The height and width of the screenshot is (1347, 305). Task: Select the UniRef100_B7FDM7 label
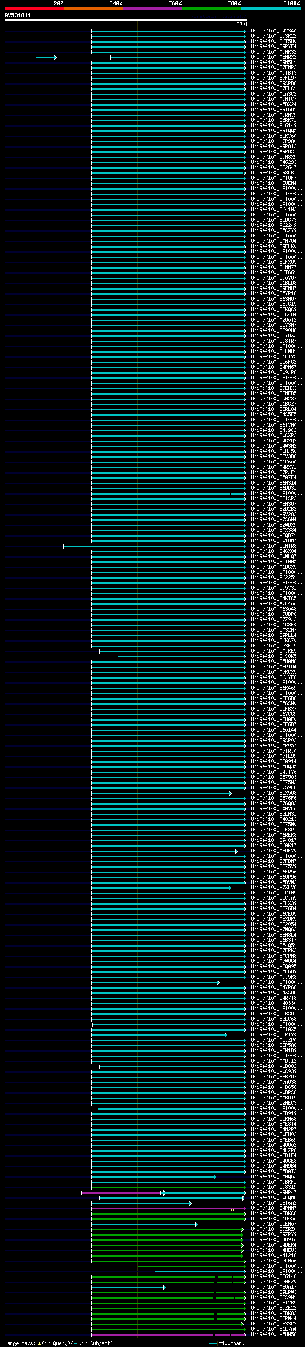[274, 861]
